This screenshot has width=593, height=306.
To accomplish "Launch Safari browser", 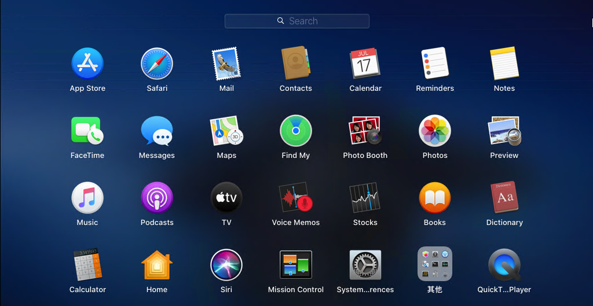I will coord(157,64).
